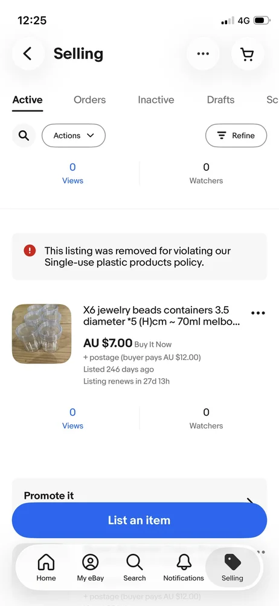Expand the Promote it chevron
The width and height of the screenshot is (279, 606).
point(251,500)
